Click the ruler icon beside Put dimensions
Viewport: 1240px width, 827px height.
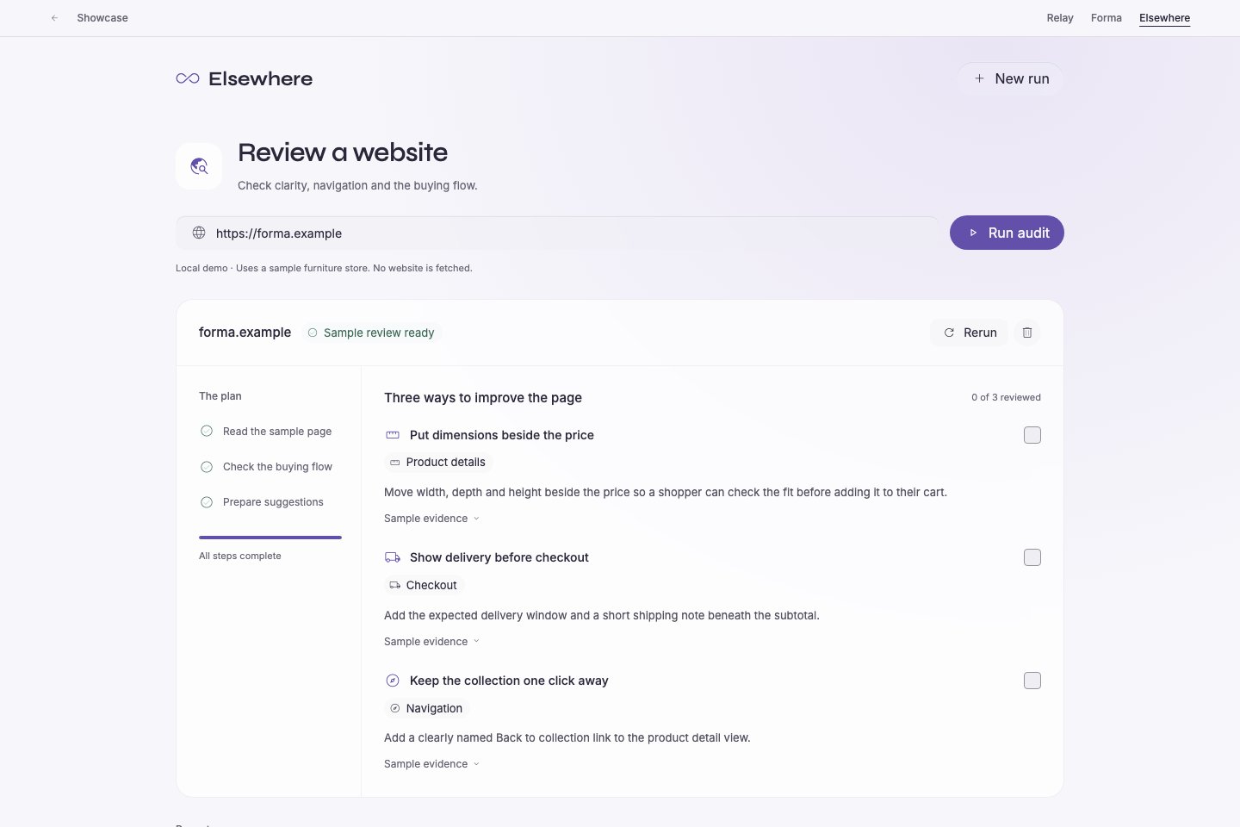tap(393, 435)
